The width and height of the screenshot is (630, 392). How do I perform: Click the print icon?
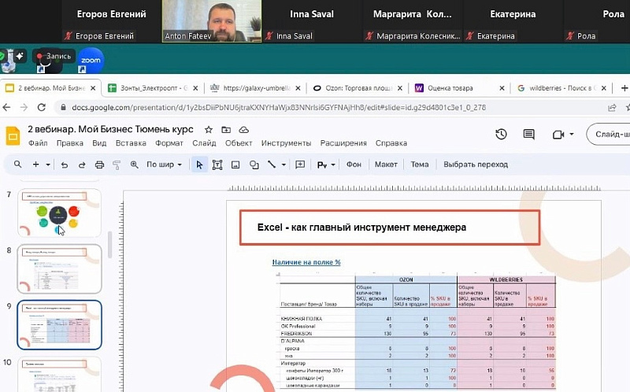point(99,165)
